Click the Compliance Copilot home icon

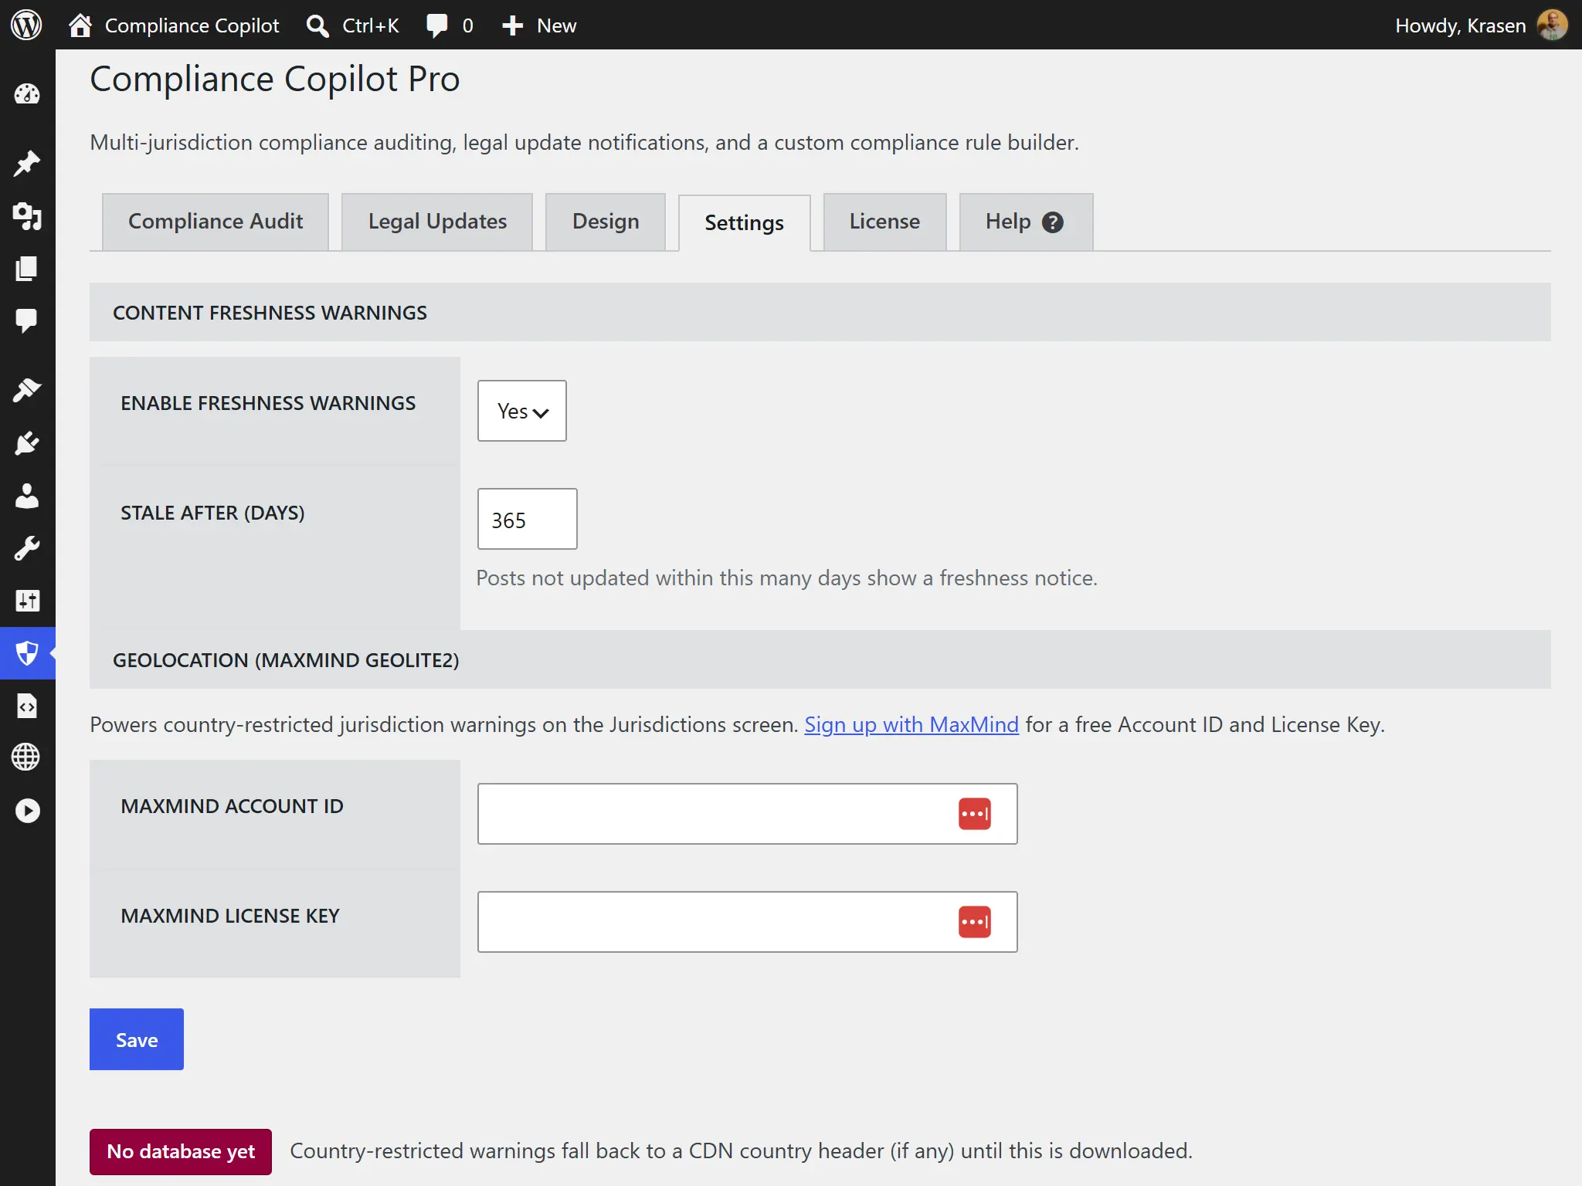(80, 25)
